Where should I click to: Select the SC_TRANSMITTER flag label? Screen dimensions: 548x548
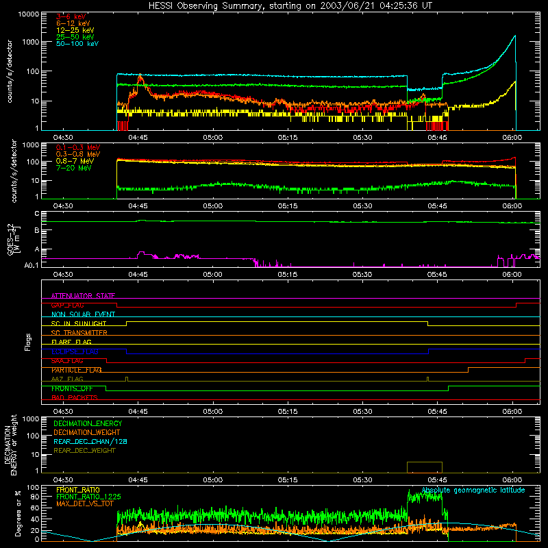point(79,333)
